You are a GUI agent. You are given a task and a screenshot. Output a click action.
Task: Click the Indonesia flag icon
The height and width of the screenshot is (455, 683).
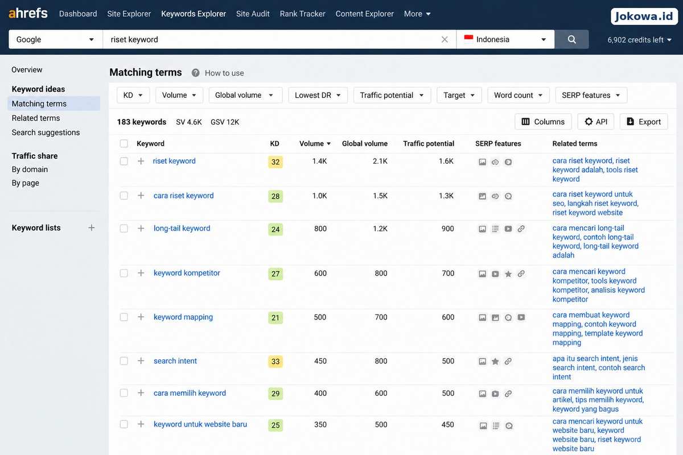tap(468, 39)
